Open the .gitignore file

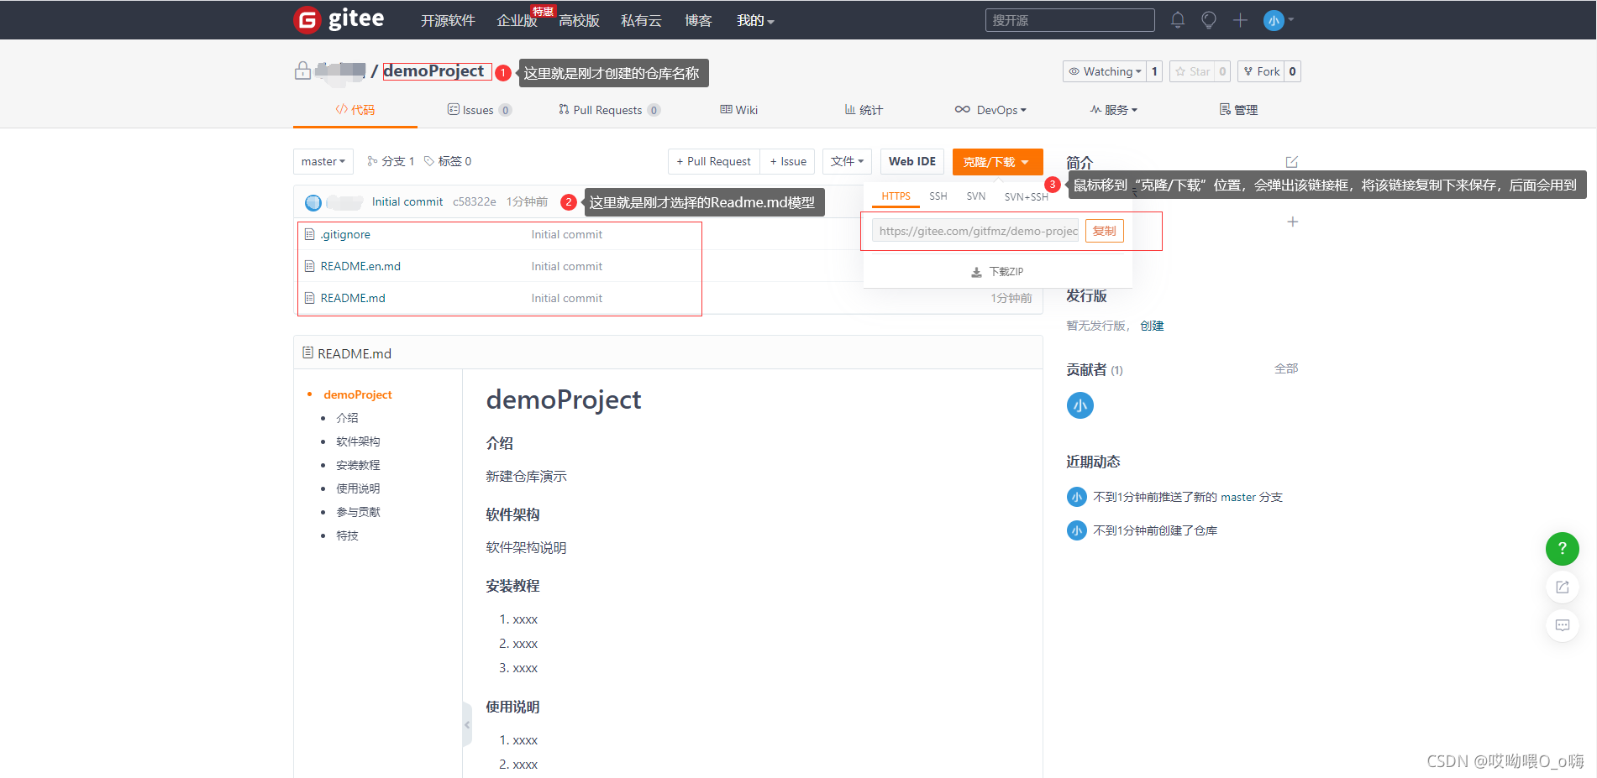[345, 234]
